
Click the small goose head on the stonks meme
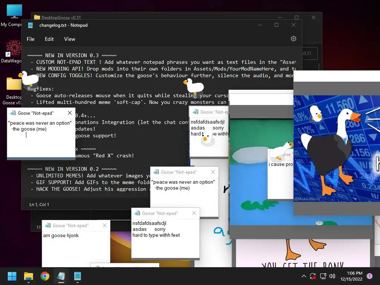click(x=316, y=114)
